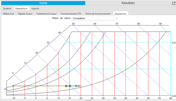Open the Système tab
The height and width of the screenshot is (101, 176).
click(x=7, y=8)
